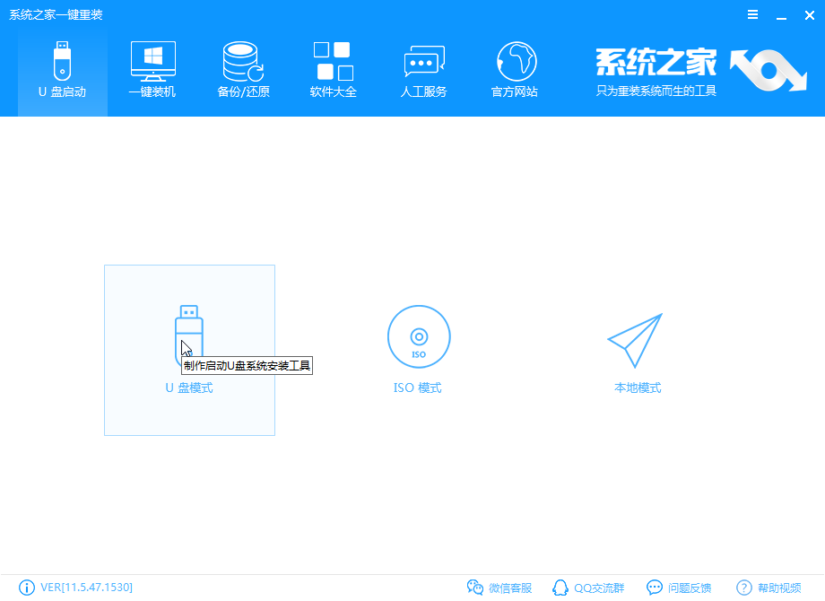Click the VER[11.5.47.1530] version link
The width and height of the screenshot is (825, 601).
click(x=86, y=588)
